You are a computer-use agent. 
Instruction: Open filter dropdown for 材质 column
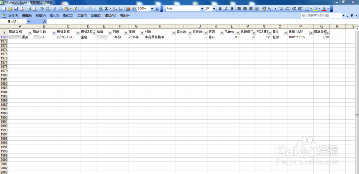pos(174,33)
